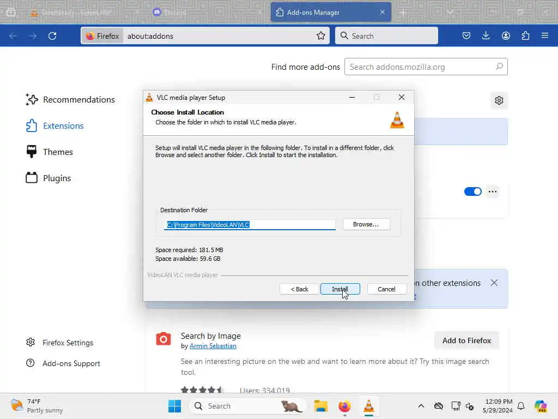The width and height of the screenshot is (558, 419).
Task: Switch to the Add-ons Manager tab
Action: (x=331, y=12)
